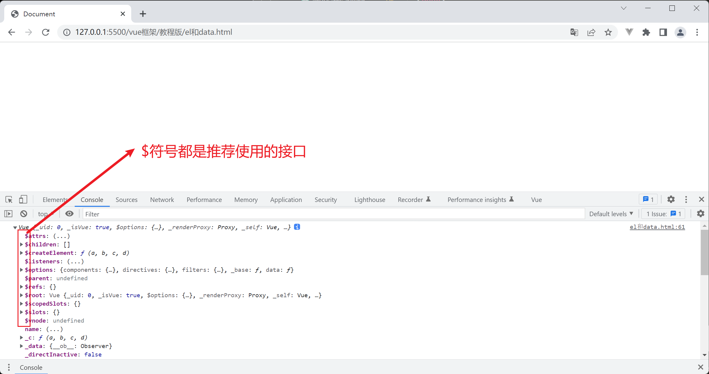Toggle the device toolbar icon
The image size is (709, 374).
[x=23, y=200]
